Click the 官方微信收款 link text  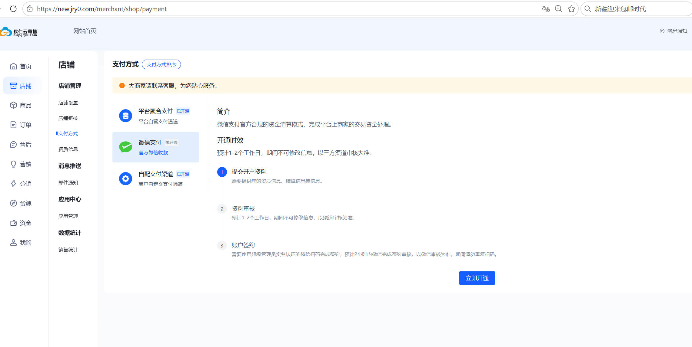coord(153,153)
